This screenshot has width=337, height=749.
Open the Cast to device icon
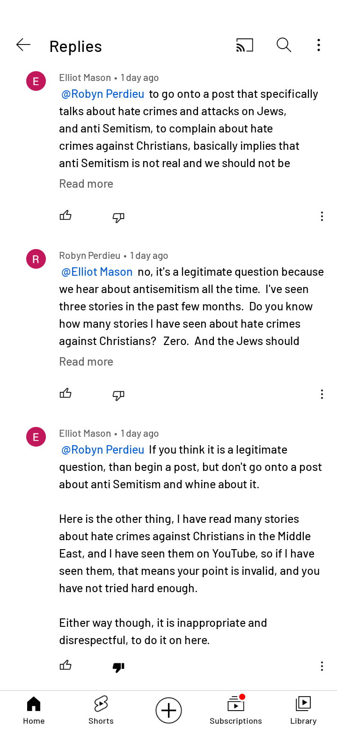[x=244, y=45]
